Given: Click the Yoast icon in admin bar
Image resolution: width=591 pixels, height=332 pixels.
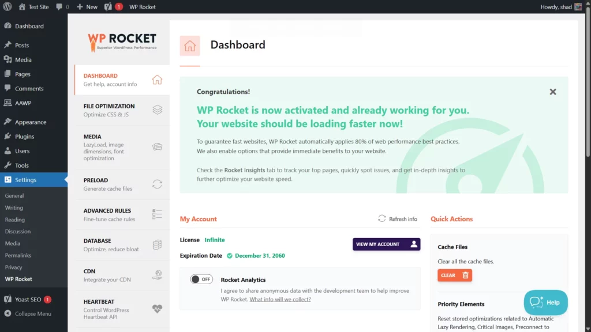Looking at the screenshot, I should pos(108,7).
